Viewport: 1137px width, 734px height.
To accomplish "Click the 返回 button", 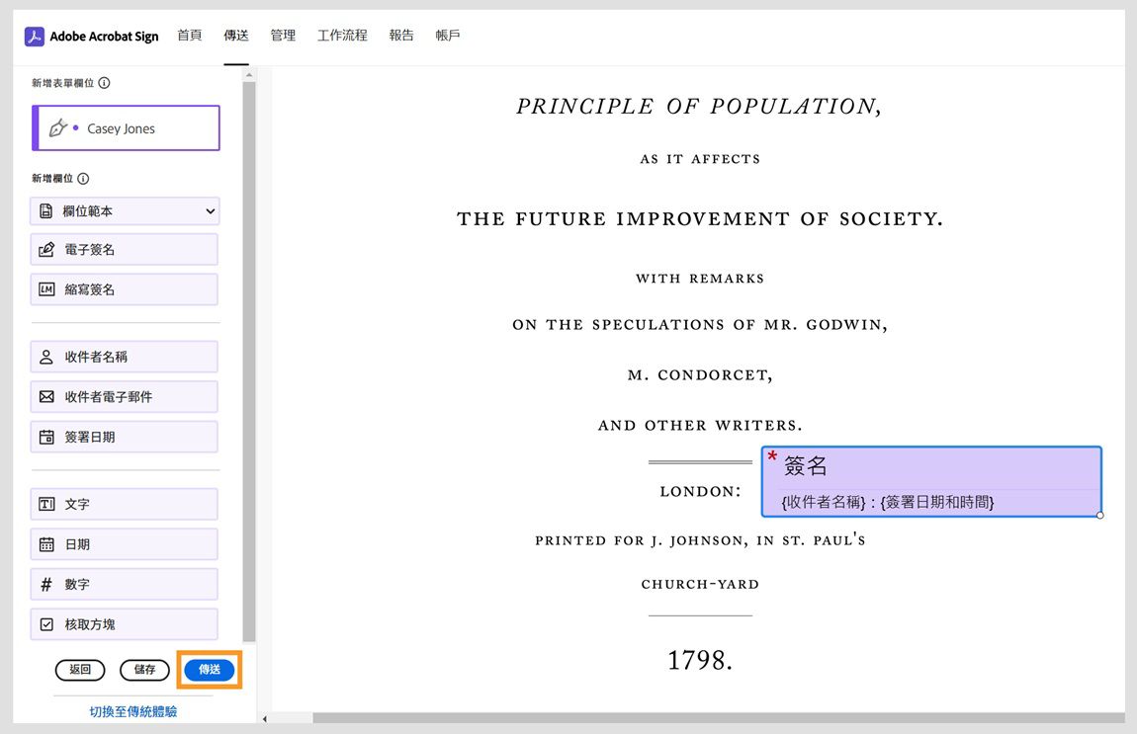I will [80, 670].
